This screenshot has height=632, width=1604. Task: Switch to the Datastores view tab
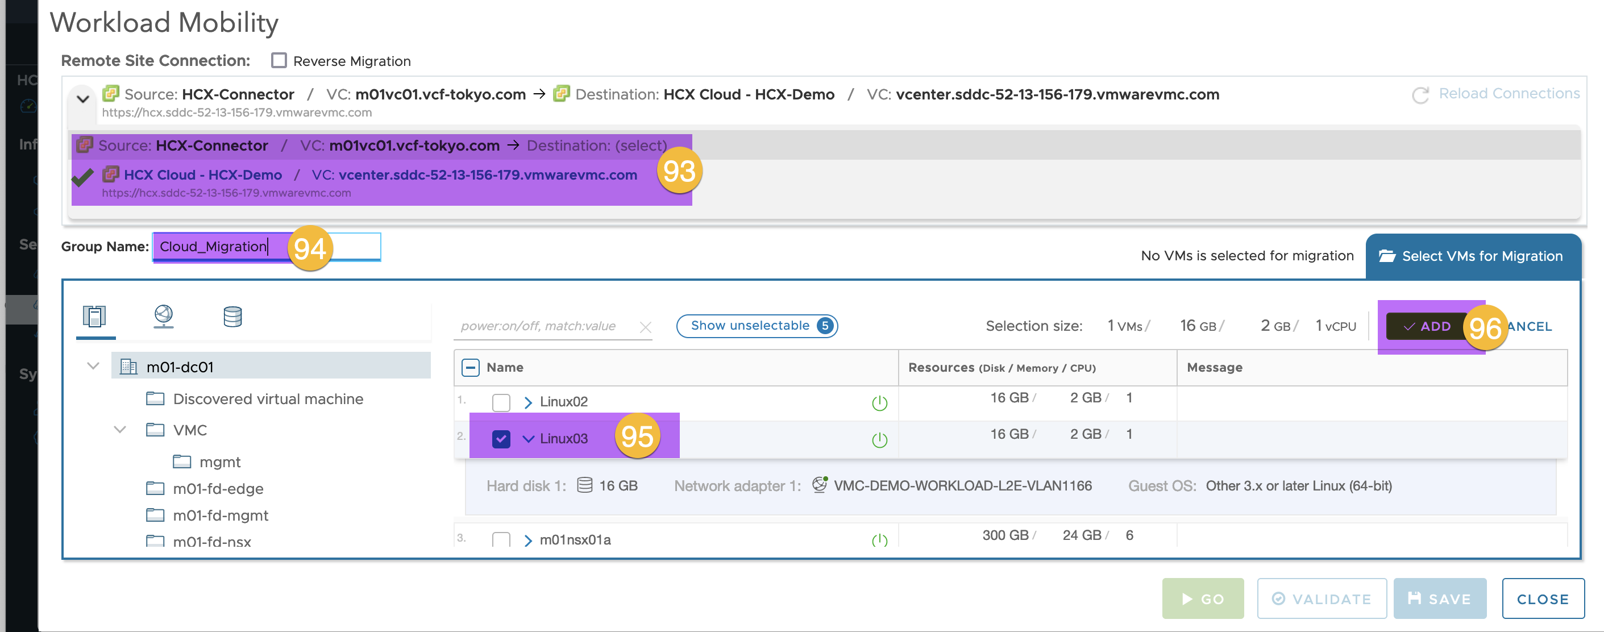tap(232, 317)
